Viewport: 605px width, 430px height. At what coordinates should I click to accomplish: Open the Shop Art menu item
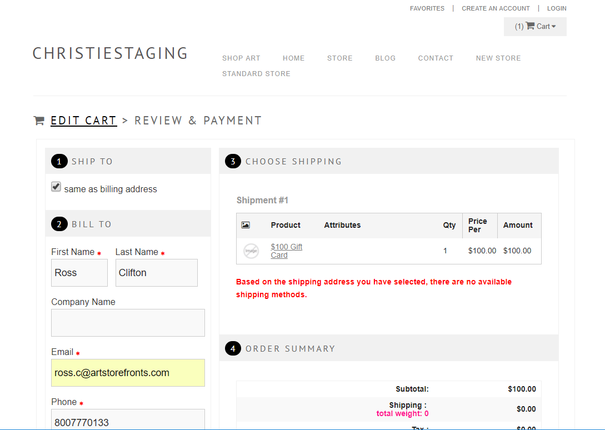pyautogui.click(x=241, y=58)
